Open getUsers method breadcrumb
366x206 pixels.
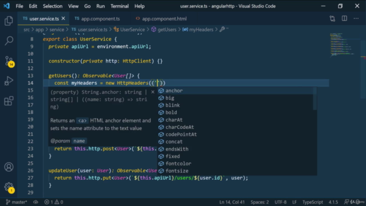(x=164, y=30)
